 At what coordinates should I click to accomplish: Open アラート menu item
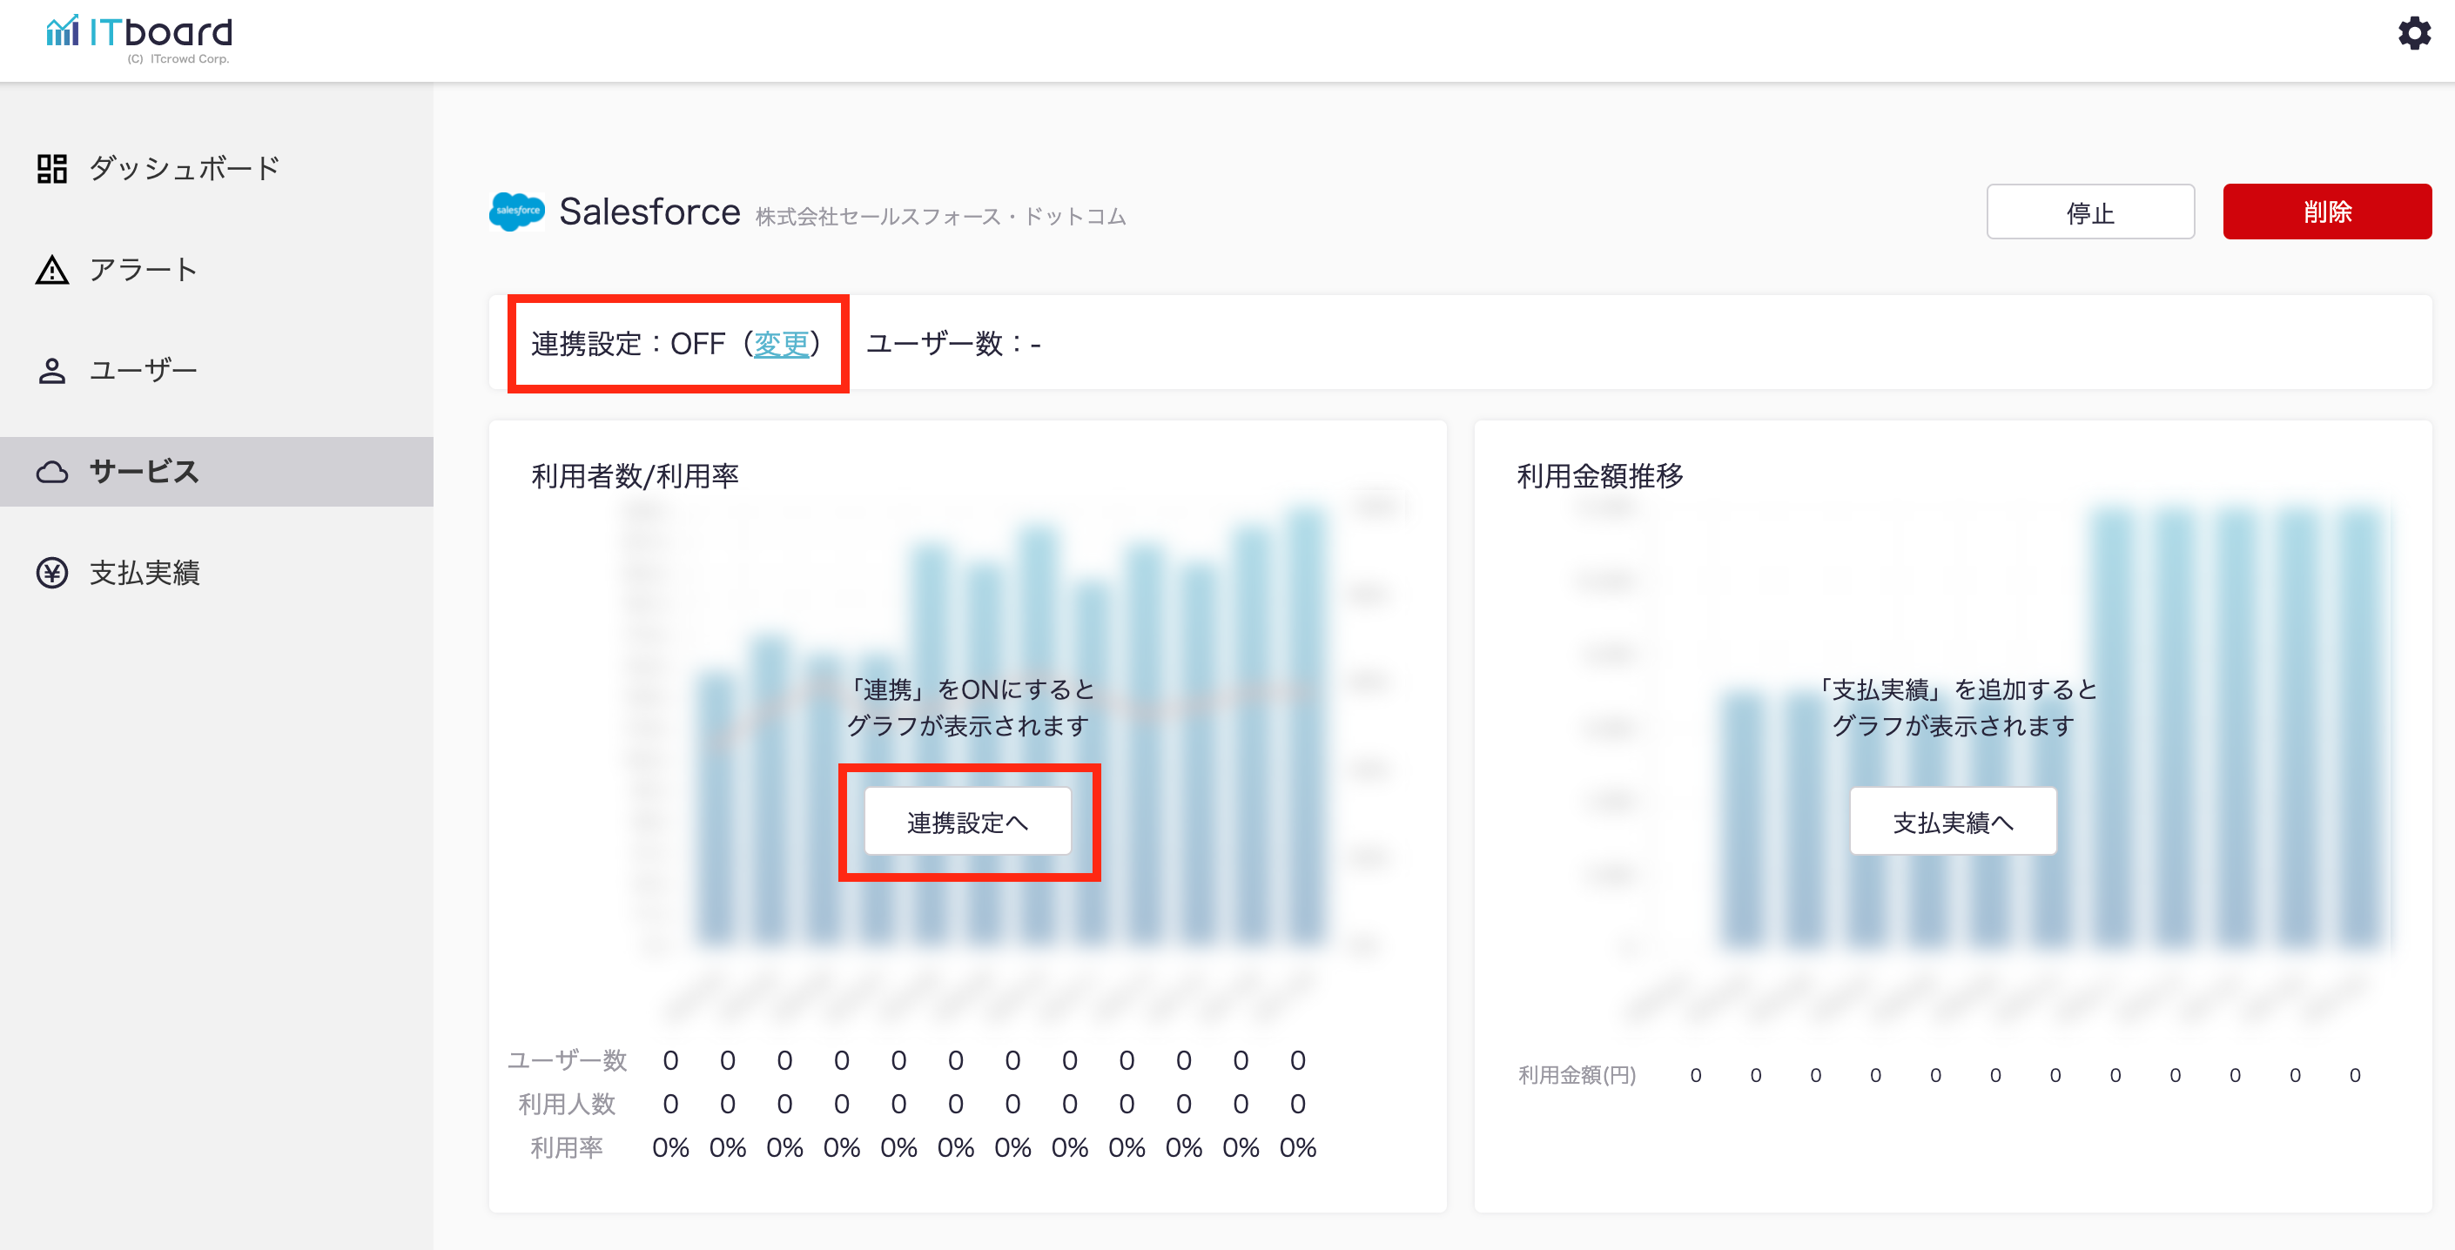(144, 271)
